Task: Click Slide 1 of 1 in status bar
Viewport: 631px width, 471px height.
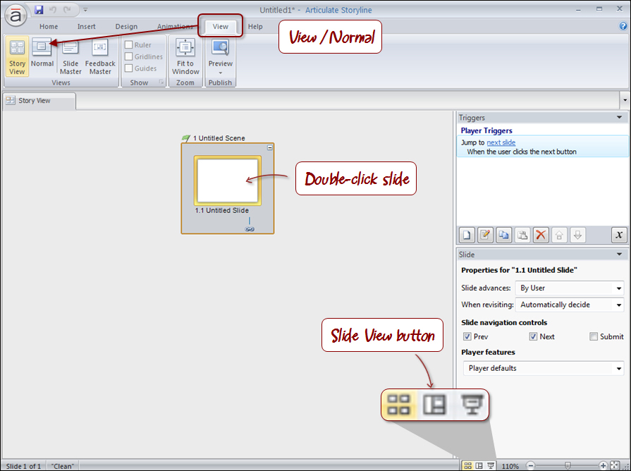Action: [23, 466]
